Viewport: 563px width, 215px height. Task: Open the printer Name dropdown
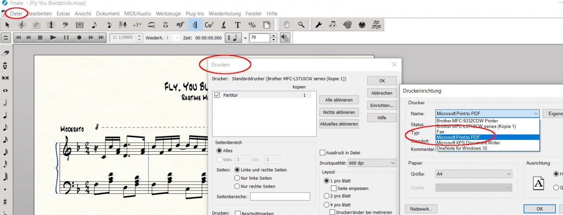487,113
